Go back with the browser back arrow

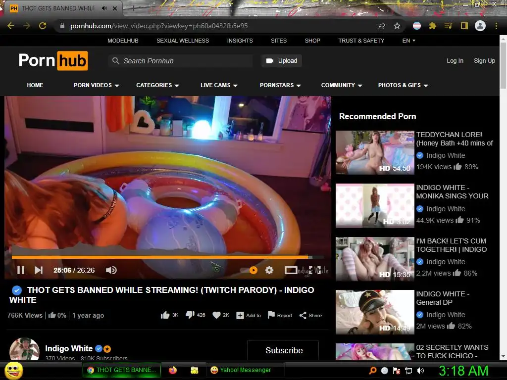point(11,26)
